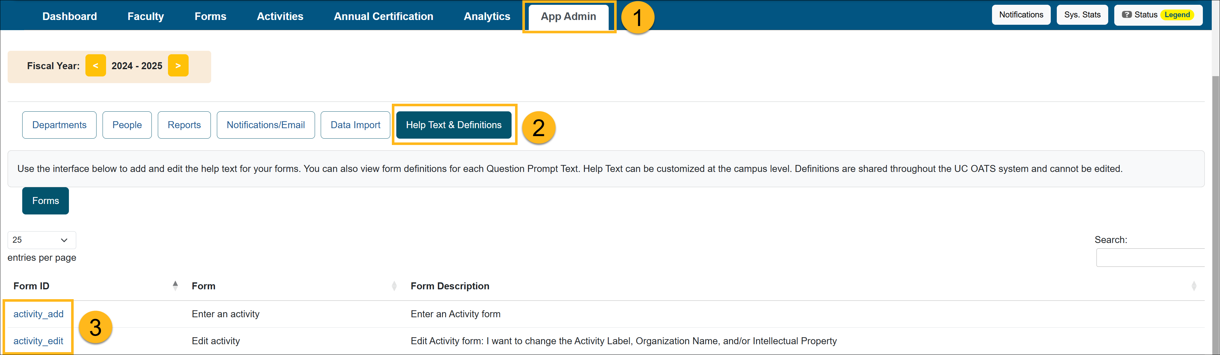Open the activity_edit form
The height and width of the screenshot is (355, 1220).
click(38, 340)
